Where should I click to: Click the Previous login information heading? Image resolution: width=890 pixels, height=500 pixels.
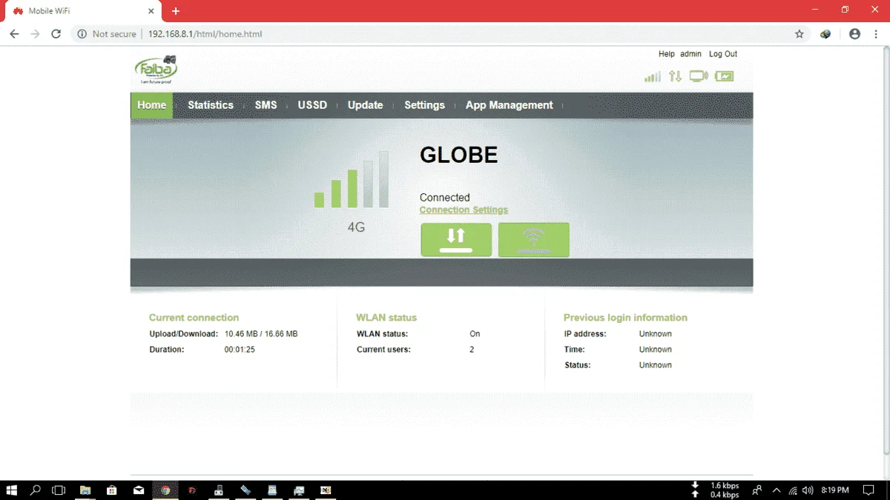tap(625, 318)
